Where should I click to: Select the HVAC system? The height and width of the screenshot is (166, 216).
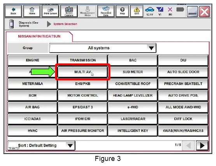pos(33,131)
